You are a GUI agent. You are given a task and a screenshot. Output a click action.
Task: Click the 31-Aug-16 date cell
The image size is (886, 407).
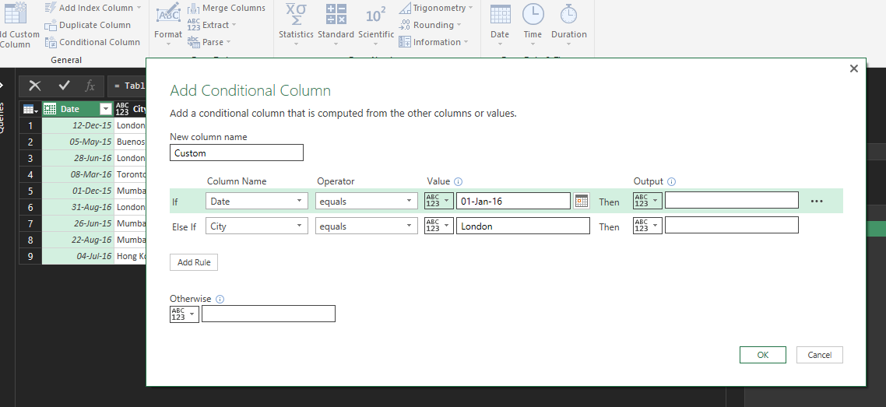78,207
